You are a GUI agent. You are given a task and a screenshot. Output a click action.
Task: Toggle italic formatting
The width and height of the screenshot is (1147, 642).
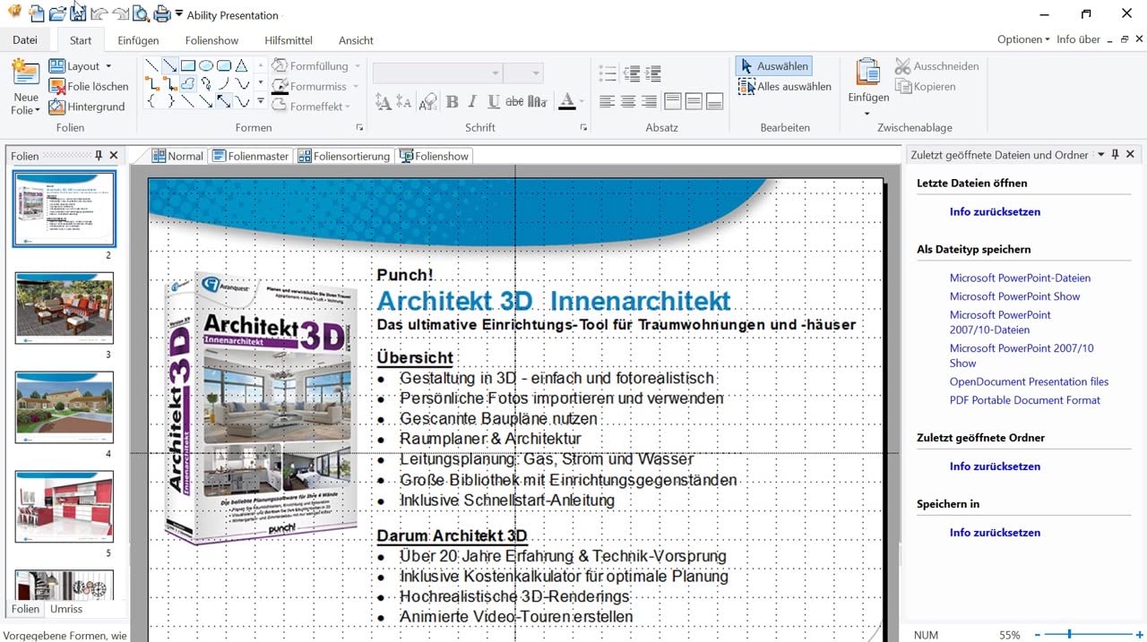pos(473,102)
